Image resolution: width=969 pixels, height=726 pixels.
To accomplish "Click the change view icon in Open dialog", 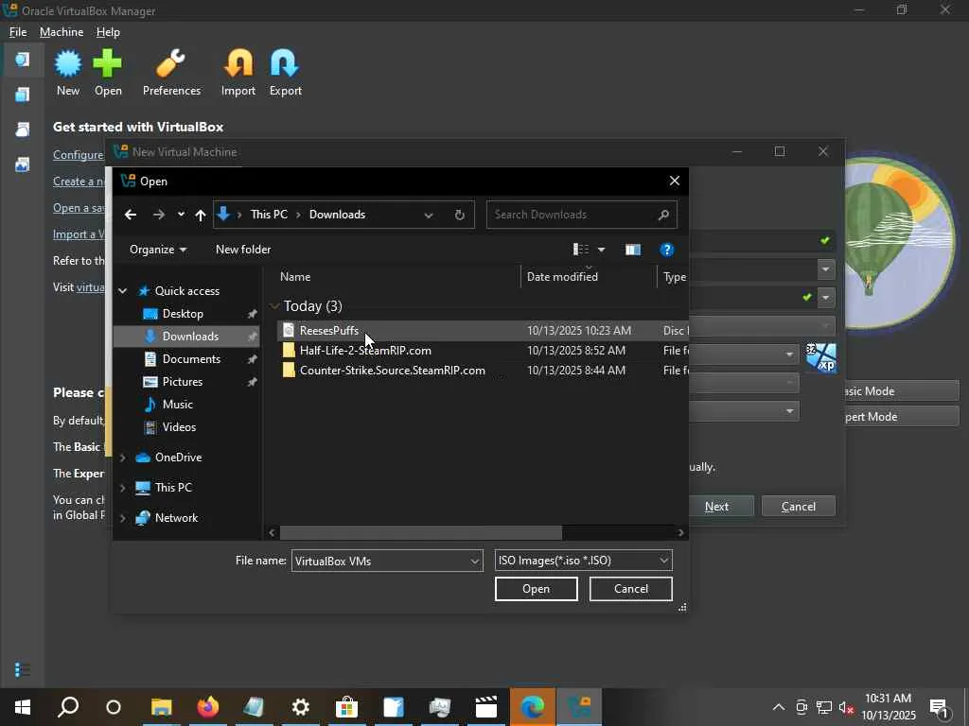I will (581, 250).
